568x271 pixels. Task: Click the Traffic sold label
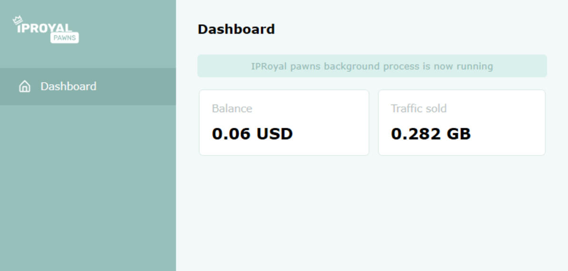coord(419,108)
